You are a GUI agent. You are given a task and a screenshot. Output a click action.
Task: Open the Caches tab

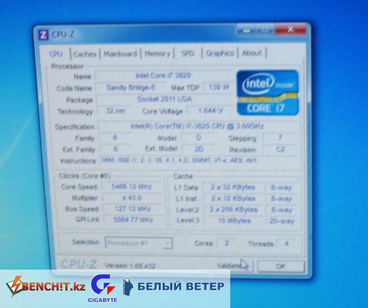click(85, 54)
